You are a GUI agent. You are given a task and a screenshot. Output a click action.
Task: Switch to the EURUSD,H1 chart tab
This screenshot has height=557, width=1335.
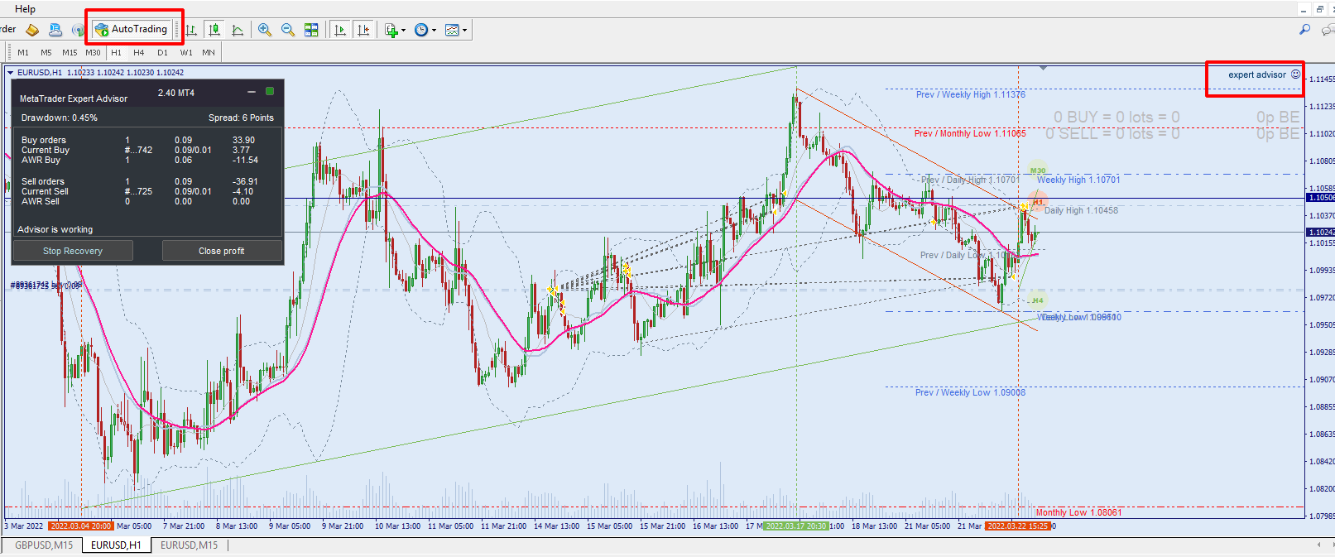coord(116,545)
